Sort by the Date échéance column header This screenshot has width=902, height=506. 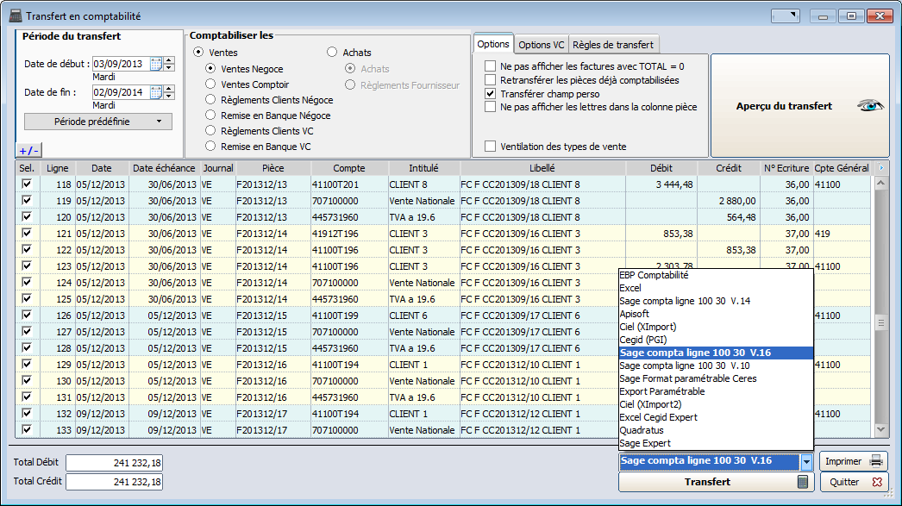(x=164, y=168)
